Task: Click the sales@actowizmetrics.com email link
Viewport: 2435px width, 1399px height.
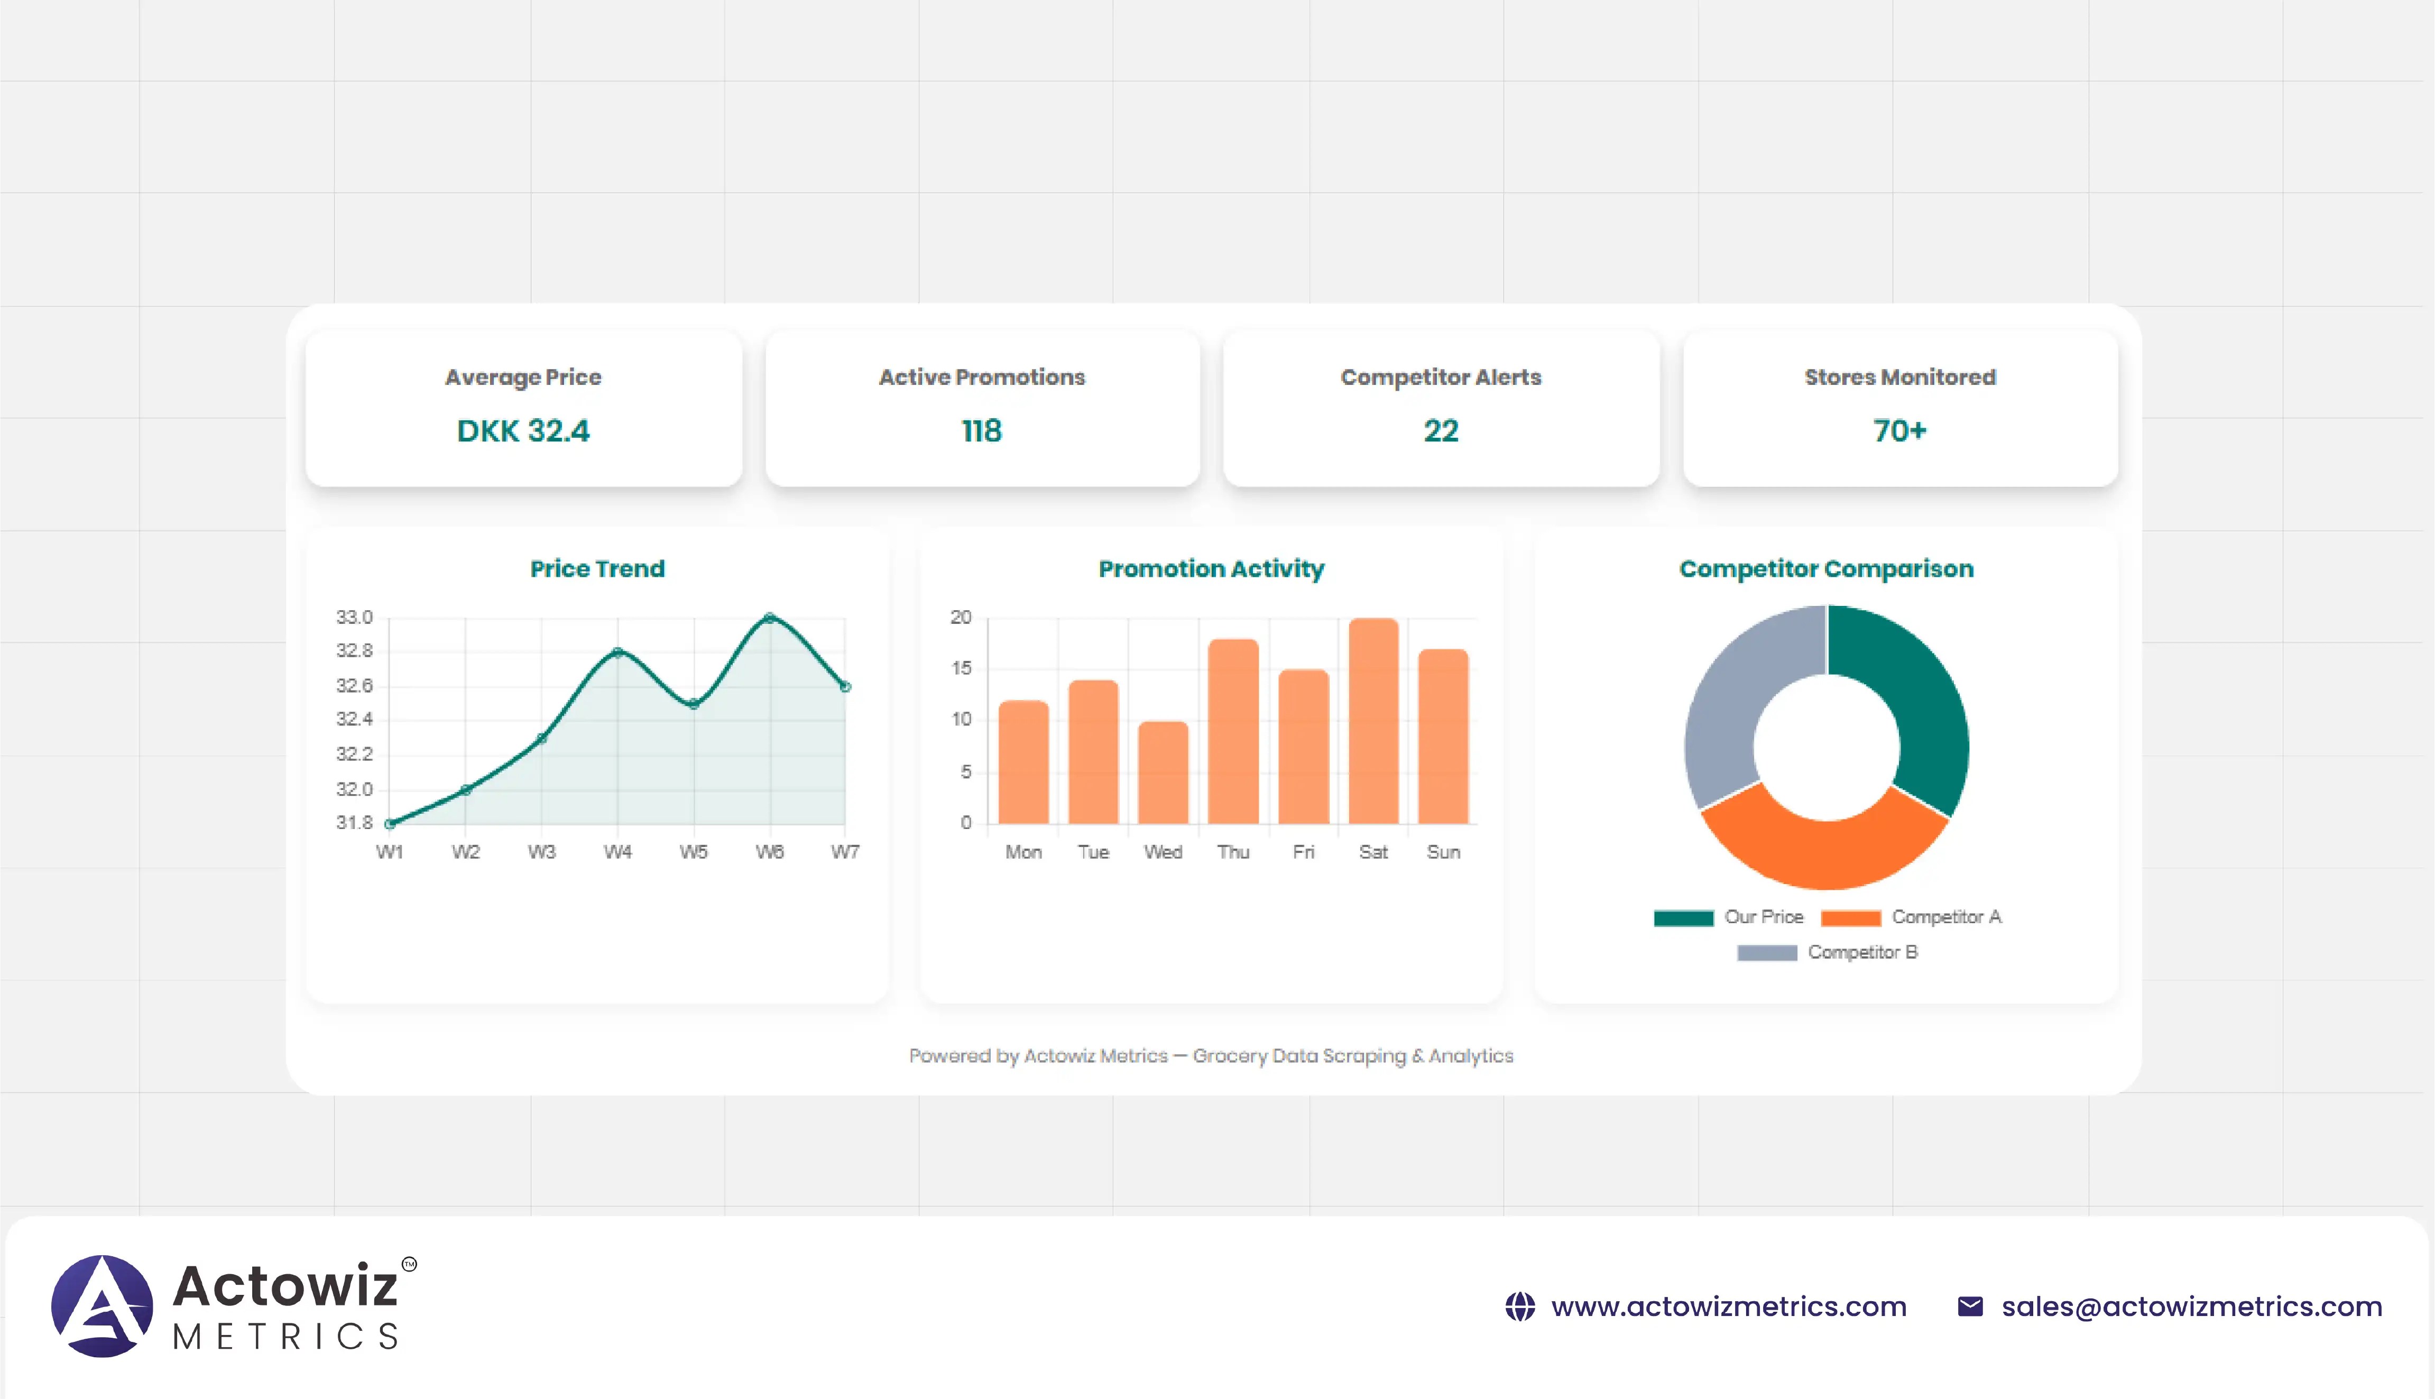Action: click(2191, 1307)
